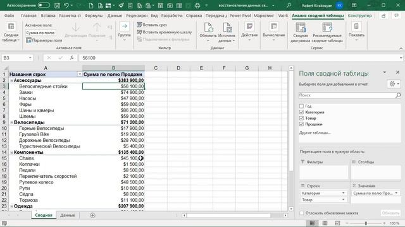Open the Данные ribbon tab
The image size is (405, 227).
point(115,16)
